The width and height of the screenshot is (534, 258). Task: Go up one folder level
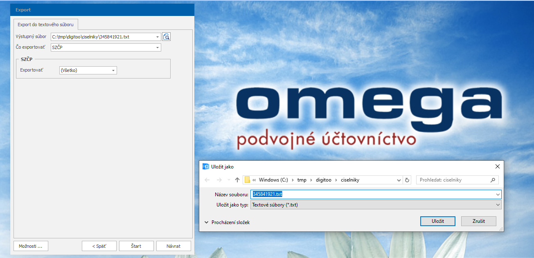[237, 180]
